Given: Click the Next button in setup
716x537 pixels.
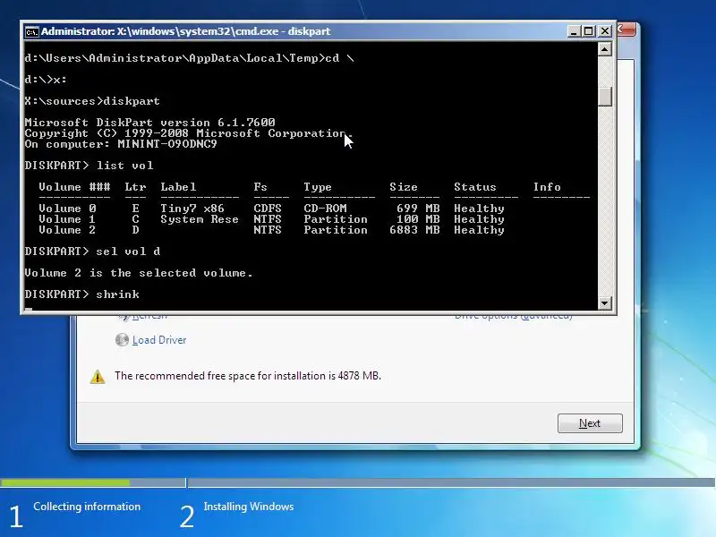Looking at the screenshot, I should (x=590, y=423).
